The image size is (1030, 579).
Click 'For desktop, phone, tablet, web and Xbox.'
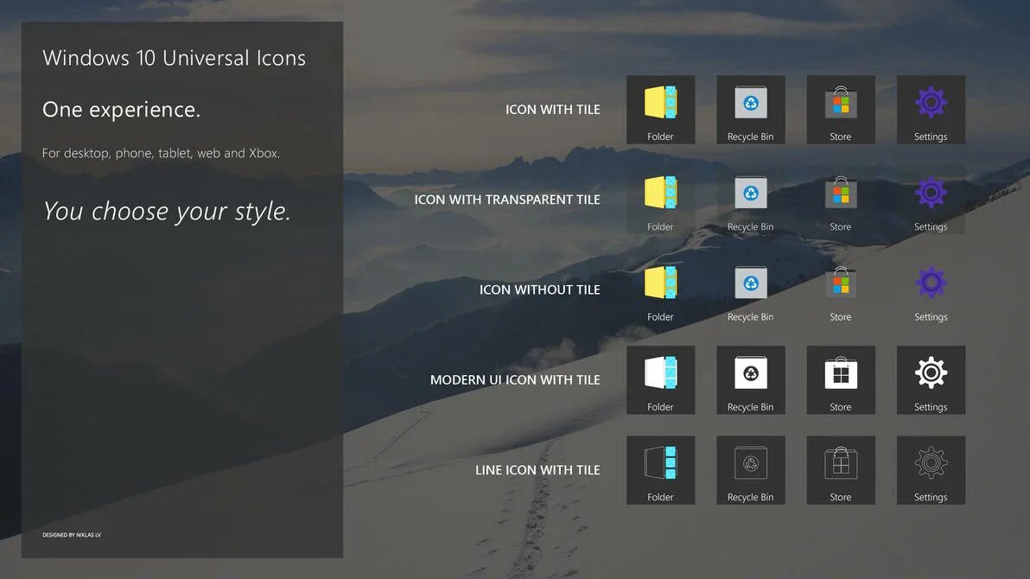tap(161, 153)
